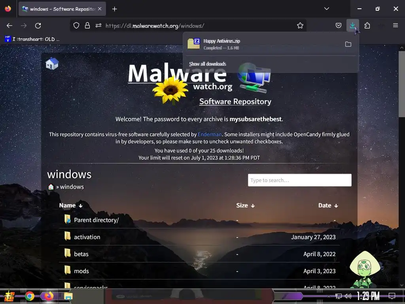The image size is (405, 304).
Task: Sort listing by Name
Action: pyautogui.click(x=71, y=205)
